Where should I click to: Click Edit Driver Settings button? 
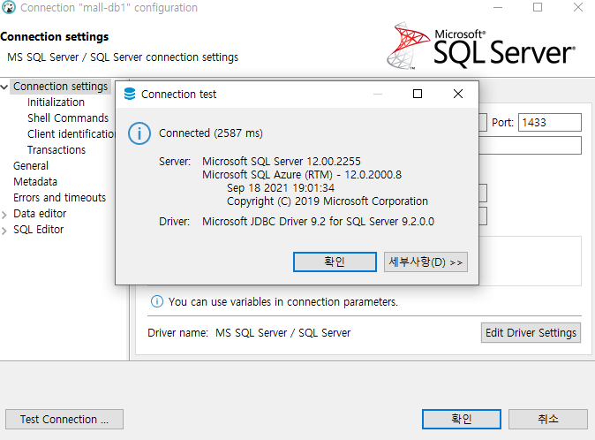click(x=531, y=333)
